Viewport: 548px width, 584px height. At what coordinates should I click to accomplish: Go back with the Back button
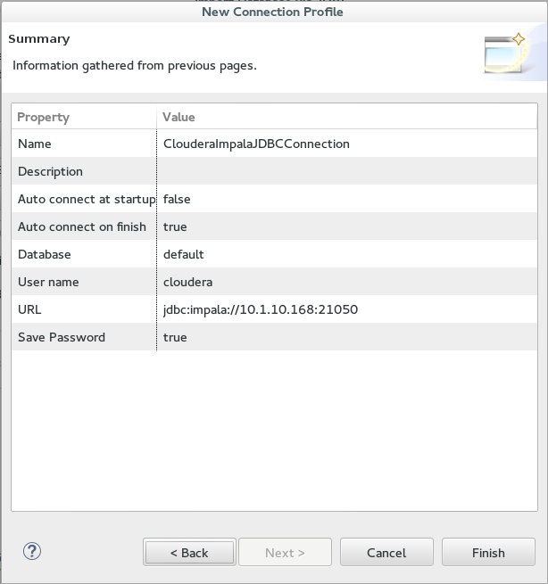[189, 552]
